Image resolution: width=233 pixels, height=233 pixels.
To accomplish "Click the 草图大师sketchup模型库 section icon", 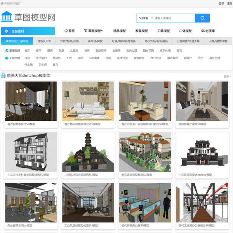I will point(3,76).
